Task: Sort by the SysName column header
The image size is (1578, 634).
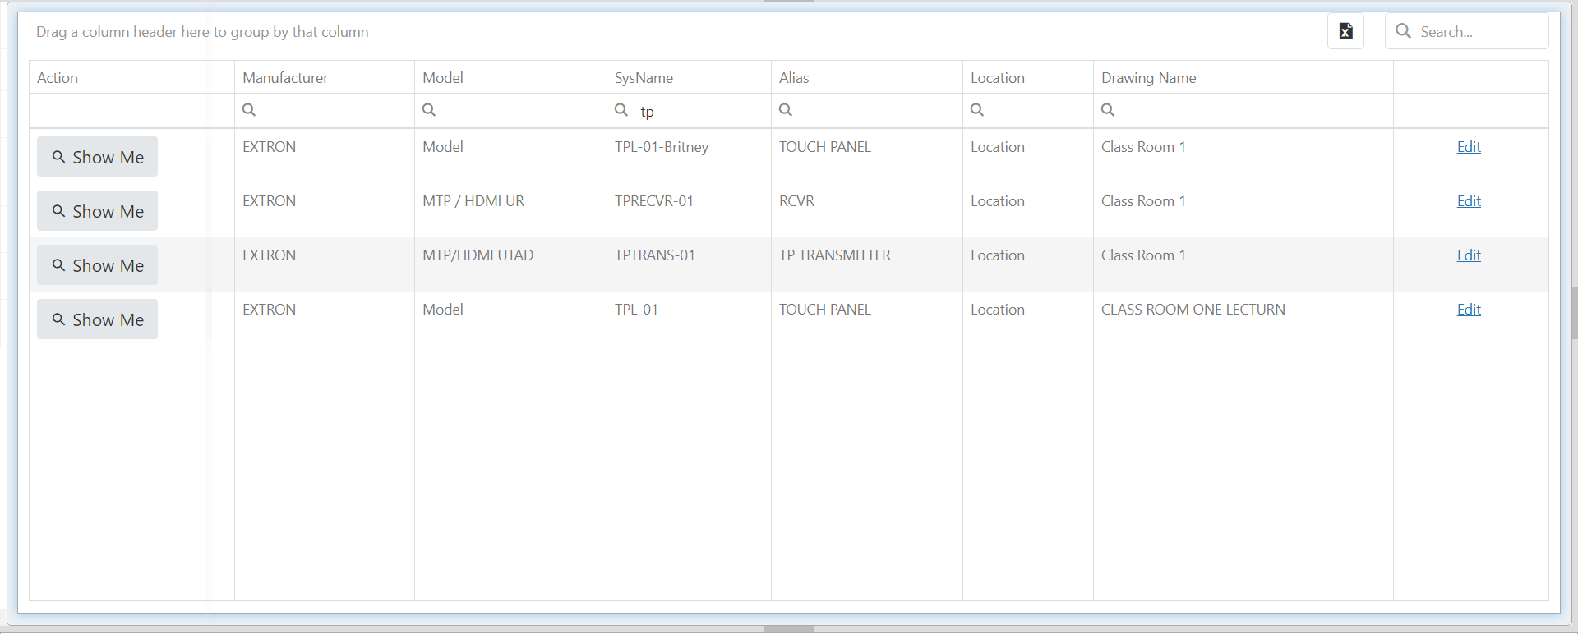Action: pos(644,78)
